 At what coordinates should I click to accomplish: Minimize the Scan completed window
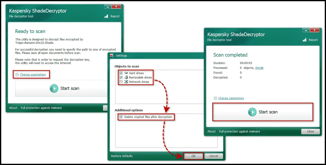(x=306, y=30)
